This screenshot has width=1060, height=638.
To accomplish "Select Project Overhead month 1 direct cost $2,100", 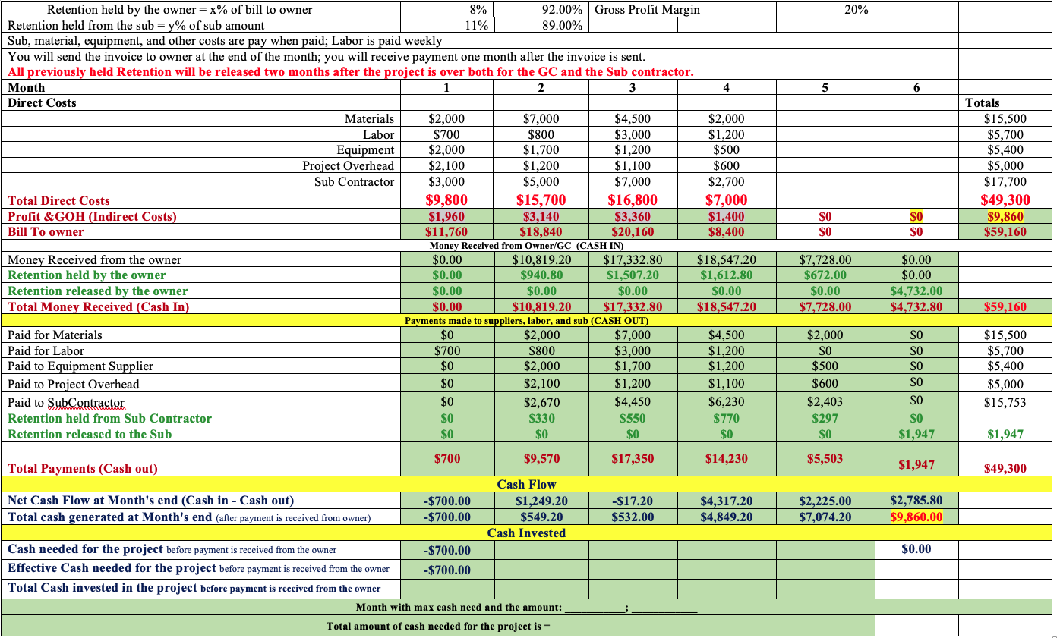I will 446,165.
